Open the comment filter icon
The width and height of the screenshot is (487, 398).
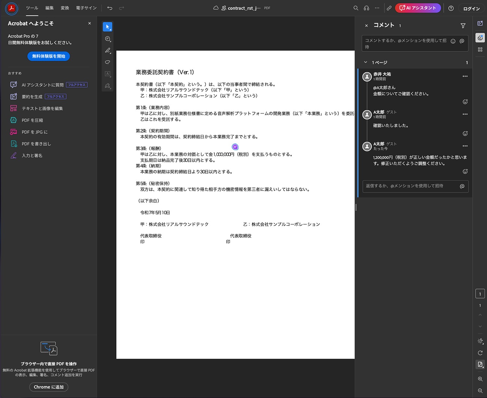(x=463, y=26)
